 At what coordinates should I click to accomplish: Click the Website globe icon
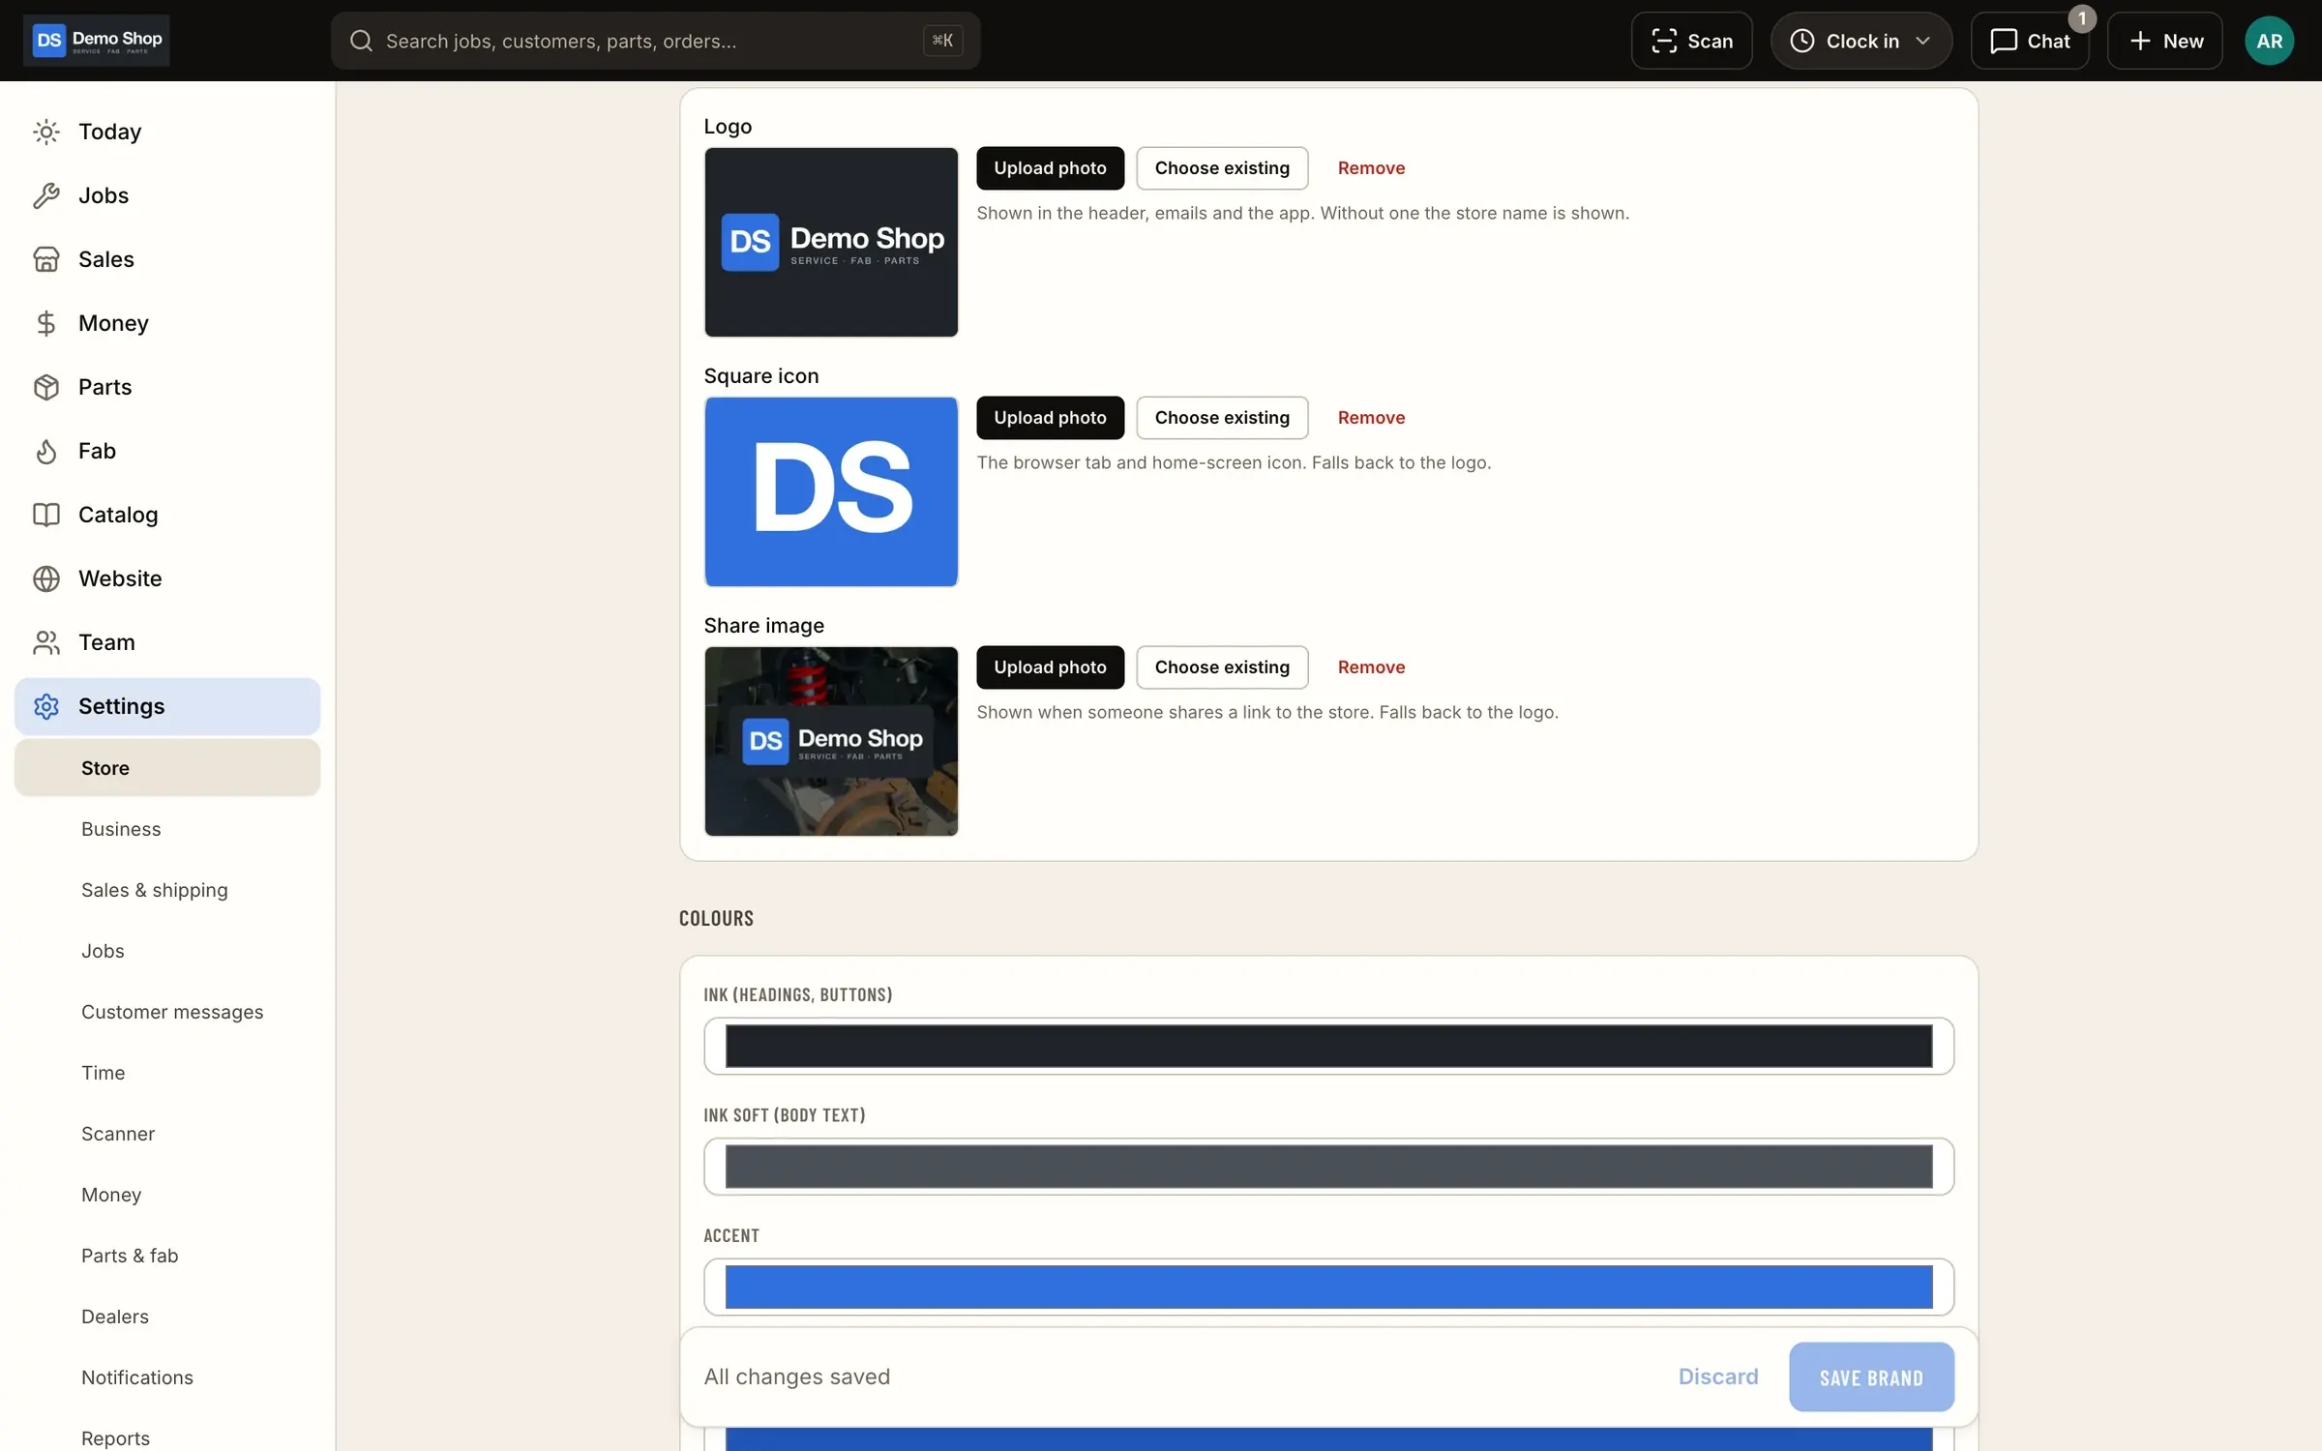click(45, 578)
